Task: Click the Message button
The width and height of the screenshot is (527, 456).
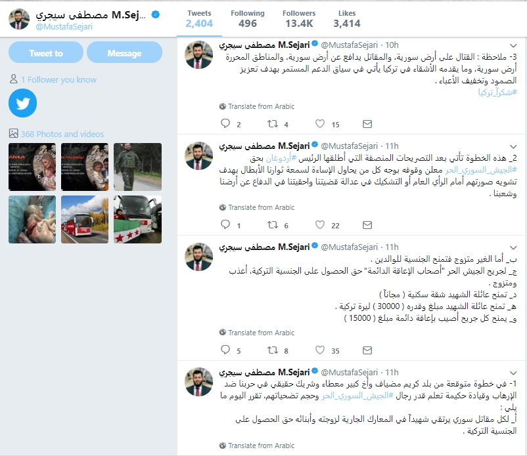Action: pyautogui.click(x=124, y=53)
